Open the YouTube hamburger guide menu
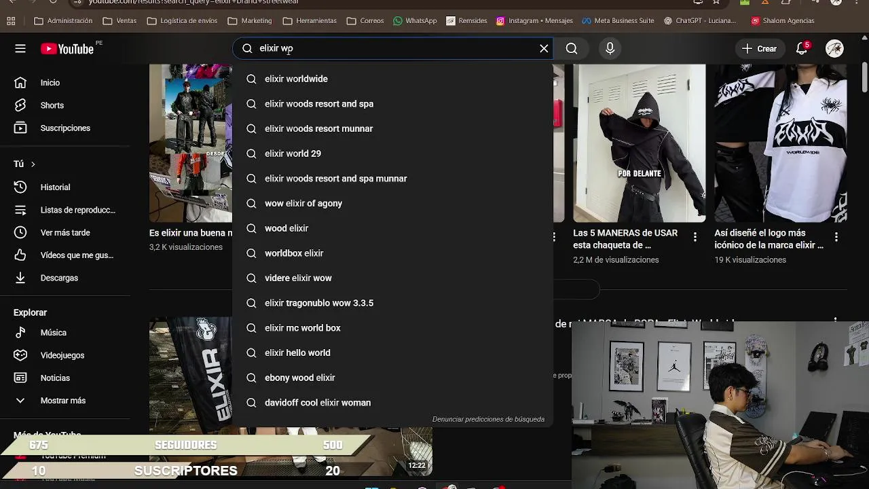The height and width of the screenshot is (489, 869). (20, 48)
